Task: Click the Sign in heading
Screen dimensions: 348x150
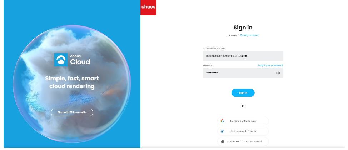Action: click(x=243, y=27)
